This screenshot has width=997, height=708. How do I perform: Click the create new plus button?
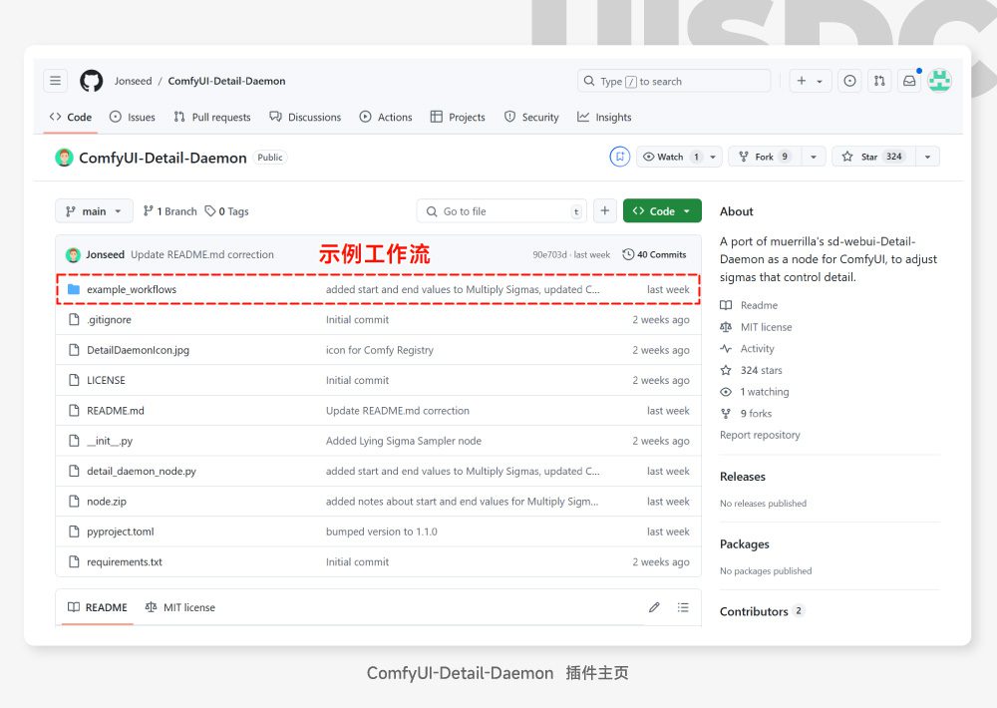point(802,81)
